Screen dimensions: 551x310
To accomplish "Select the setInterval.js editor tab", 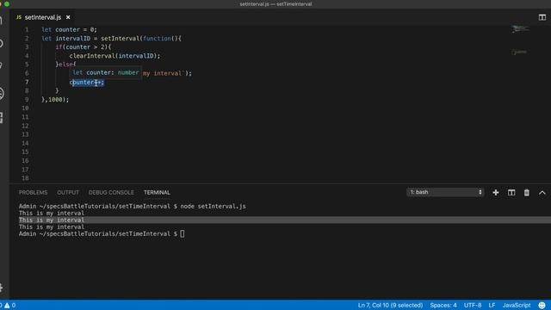I will click(x=43, y=17).
